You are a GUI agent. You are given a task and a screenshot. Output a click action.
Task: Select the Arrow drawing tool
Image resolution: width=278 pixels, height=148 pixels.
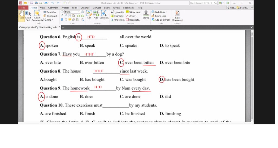(x=131, y=16)
